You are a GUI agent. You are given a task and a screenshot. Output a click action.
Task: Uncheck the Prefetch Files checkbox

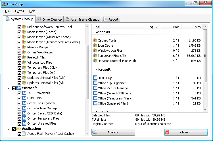(19, 58)
